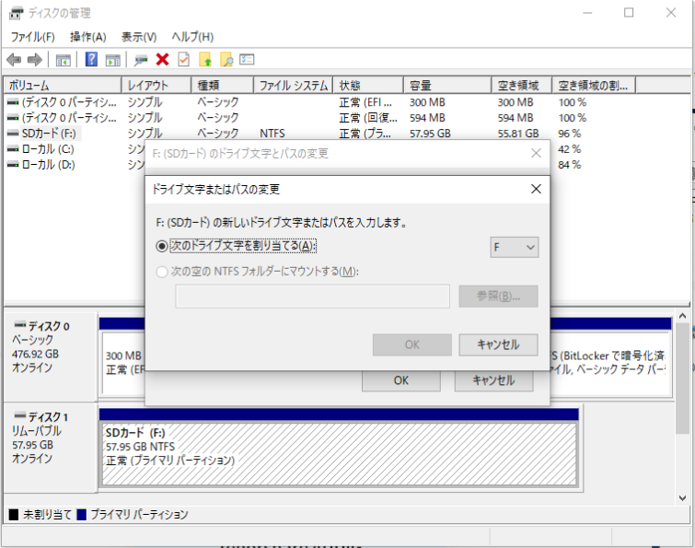Click the Forward arrow toolbar icon
This screenshot has height=548, width=695.
tap(35, 60)
